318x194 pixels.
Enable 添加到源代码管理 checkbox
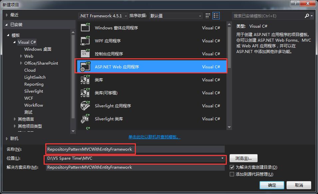[232, 174]
